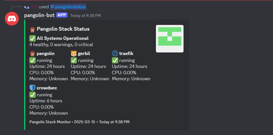This screenshot has height=135, width=273.
Task: Click the pangolin-bot Discord avatar
Action: (12, 19)
